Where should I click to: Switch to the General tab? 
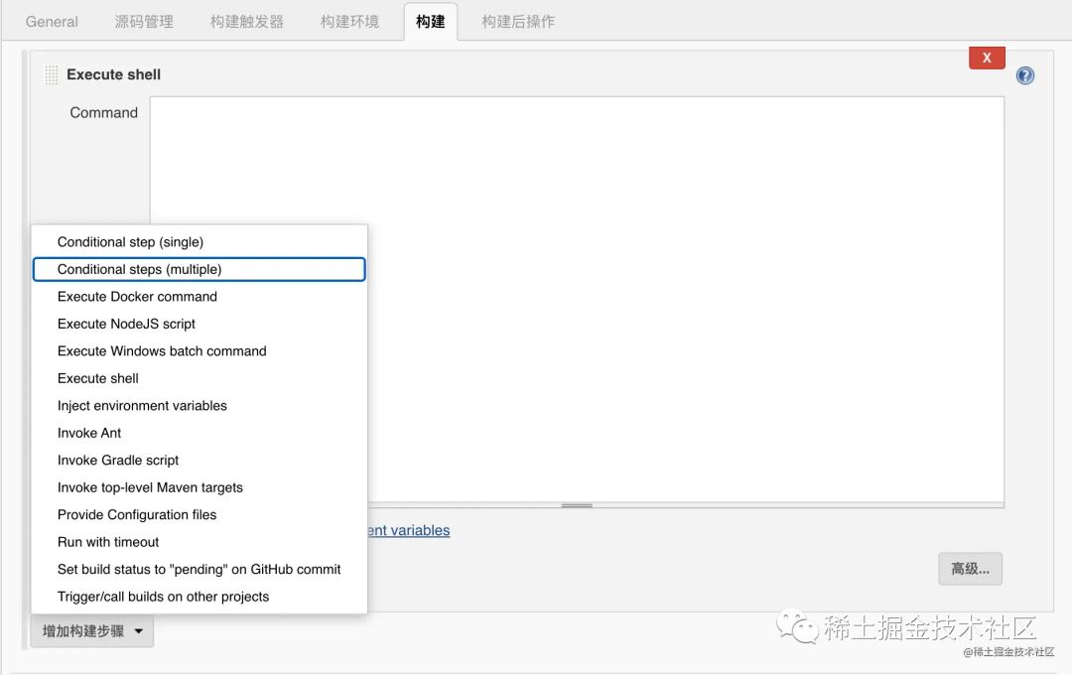coord(52,22)
